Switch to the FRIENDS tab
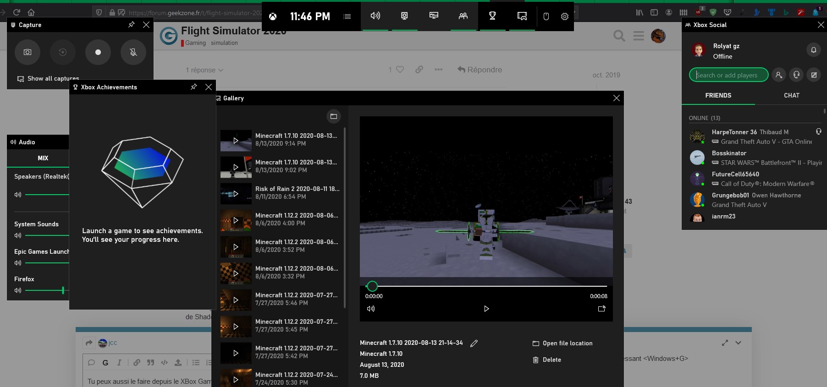The height and width of the screenshot is (387, 827). pyautogui.click(x=718, y=95)
